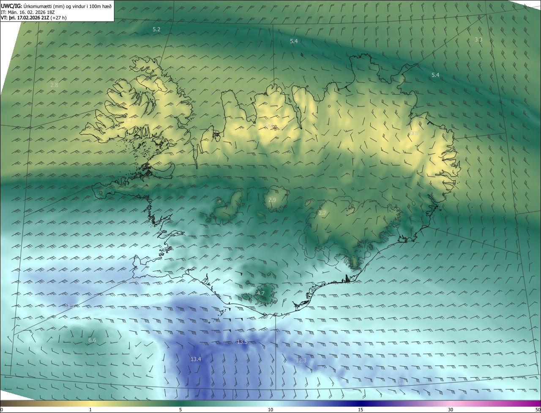Click the colour scale tick label '15'
Screen dimensions: 541x413
click(x=361, y=410)
